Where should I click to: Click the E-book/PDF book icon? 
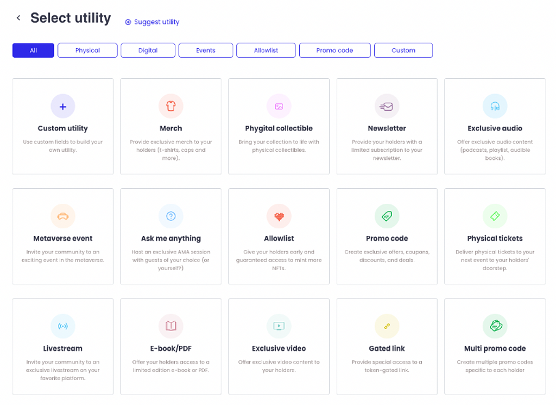170,326
